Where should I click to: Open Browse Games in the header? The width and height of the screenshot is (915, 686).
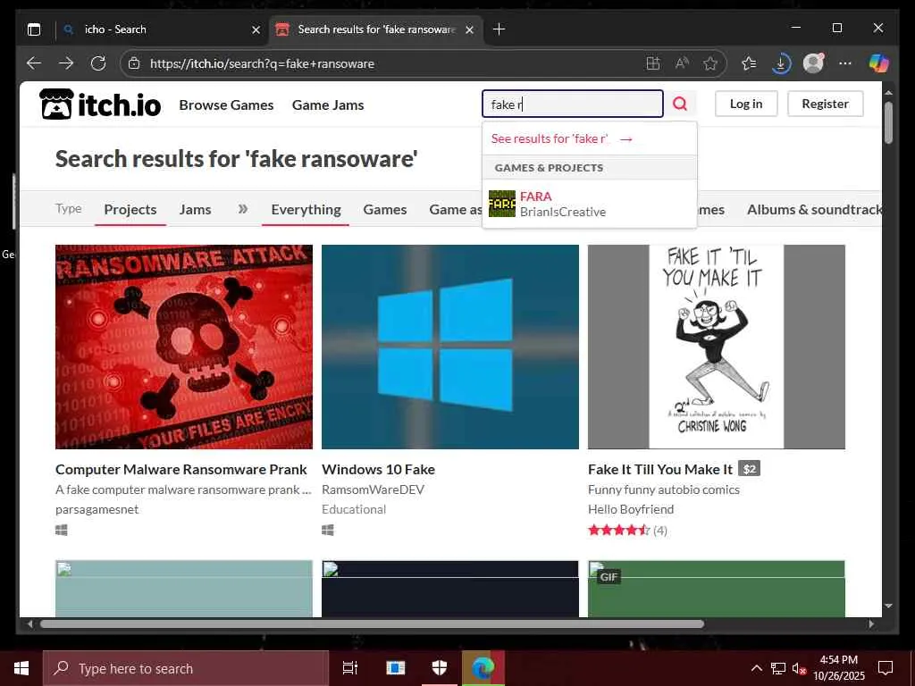pyautogui.click(x=226, y=105)
